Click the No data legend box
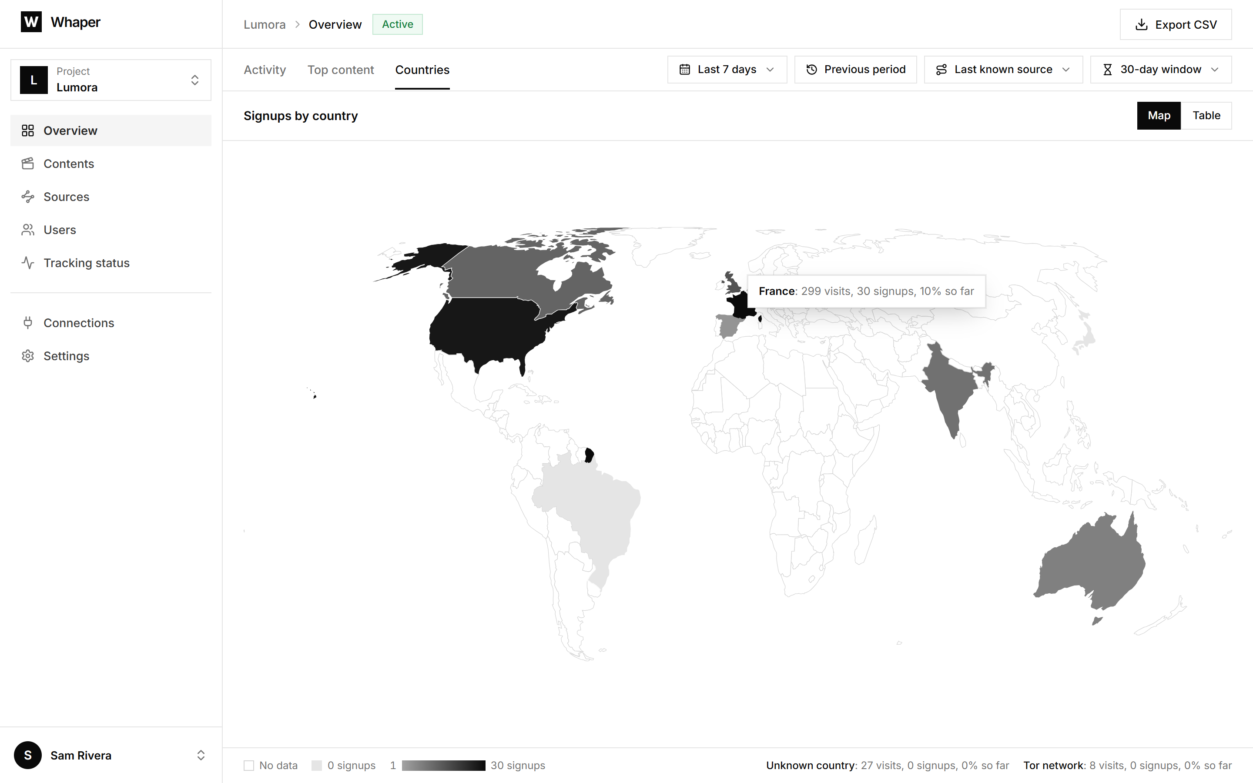This screenshot has width=1253, height=783. point(249,766)
